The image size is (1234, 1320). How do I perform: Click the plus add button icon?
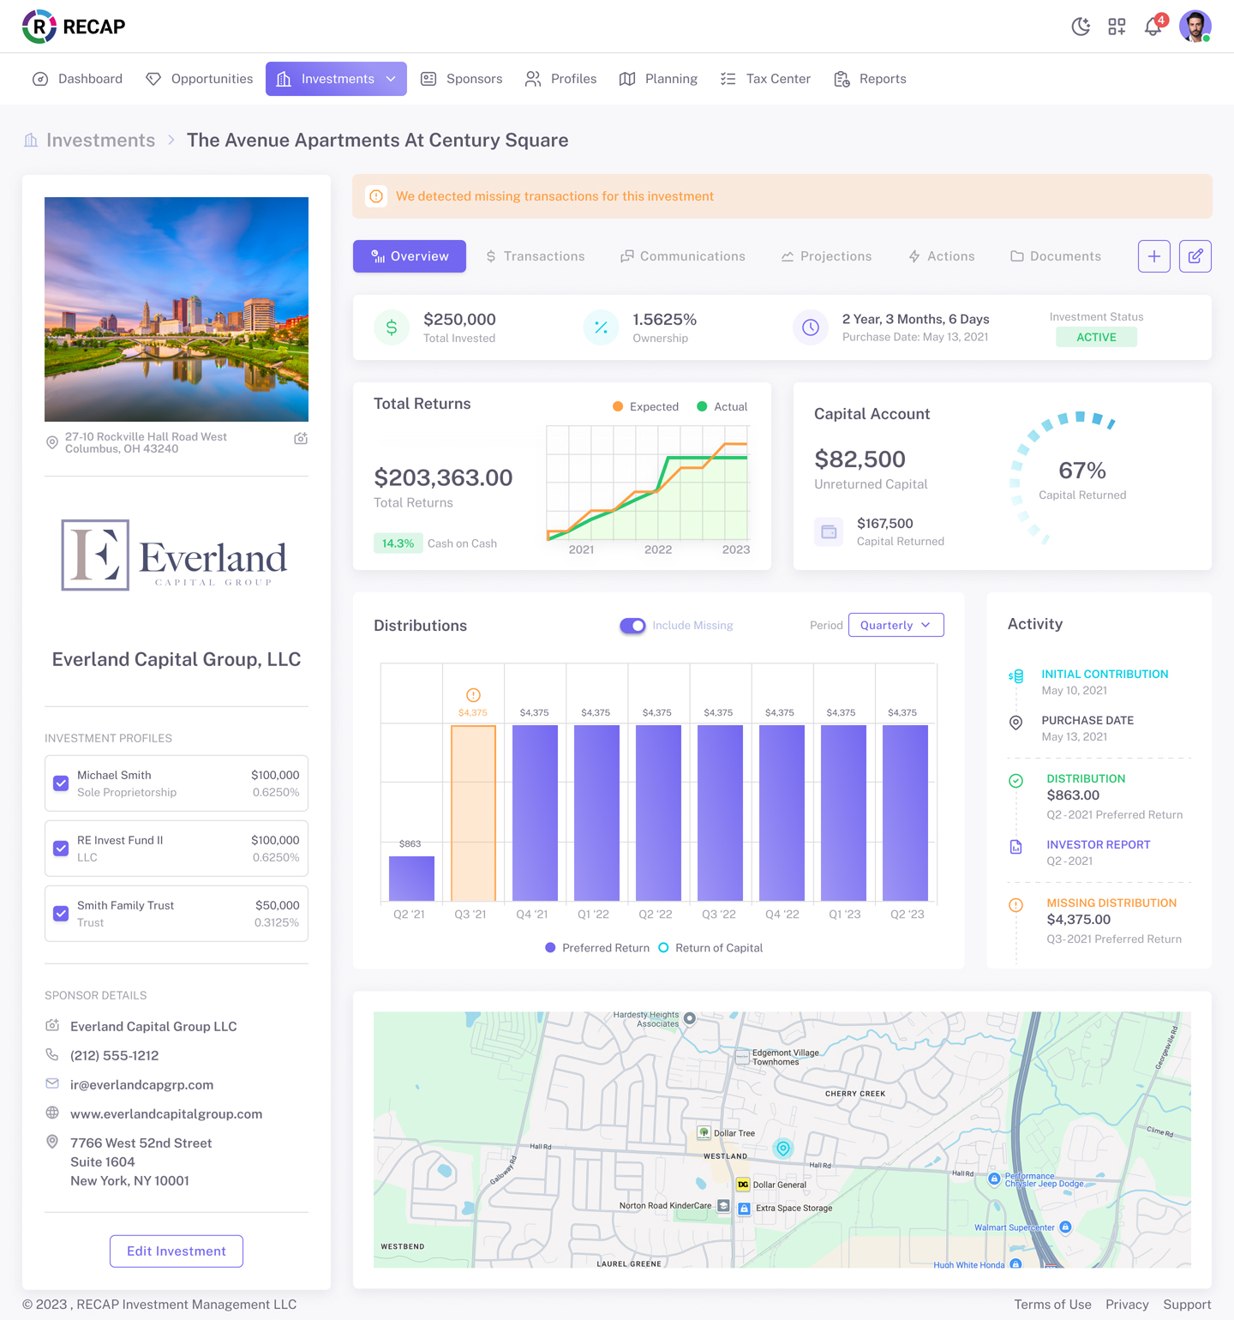tap(1153, 256)
